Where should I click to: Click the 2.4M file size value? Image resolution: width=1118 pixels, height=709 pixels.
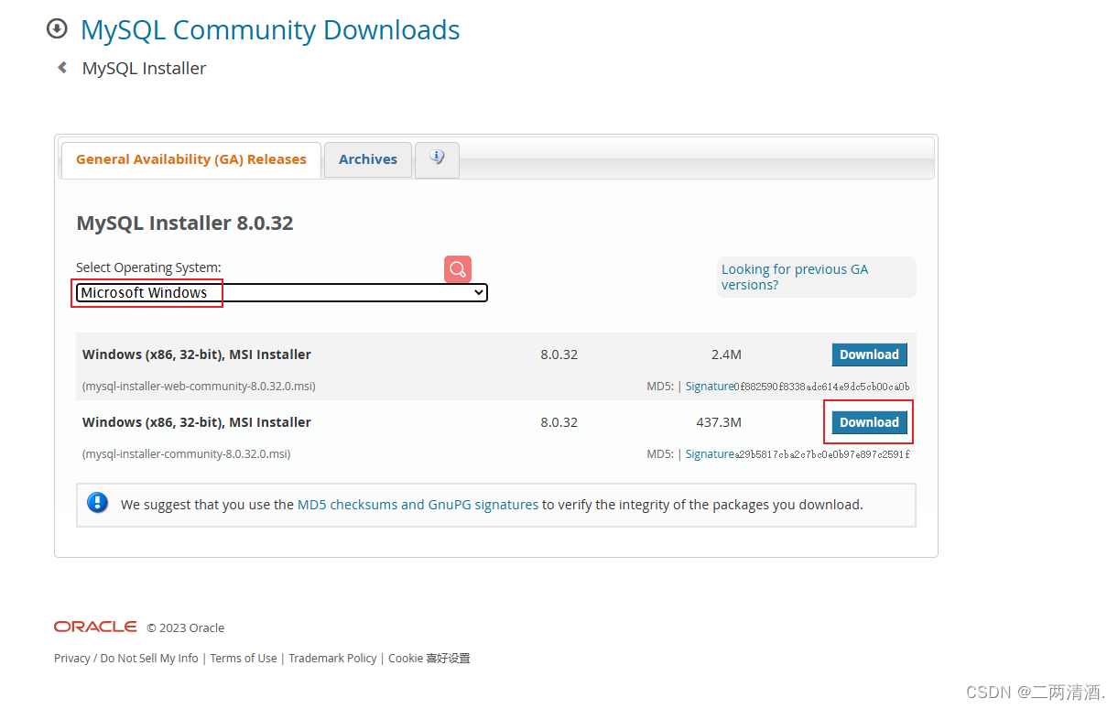click(726, 354)
